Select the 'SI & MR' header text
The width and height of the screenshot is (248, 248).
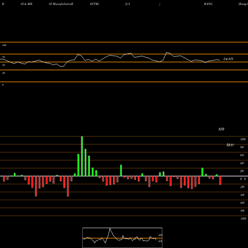pyautogui.click(x=26, y=4)
